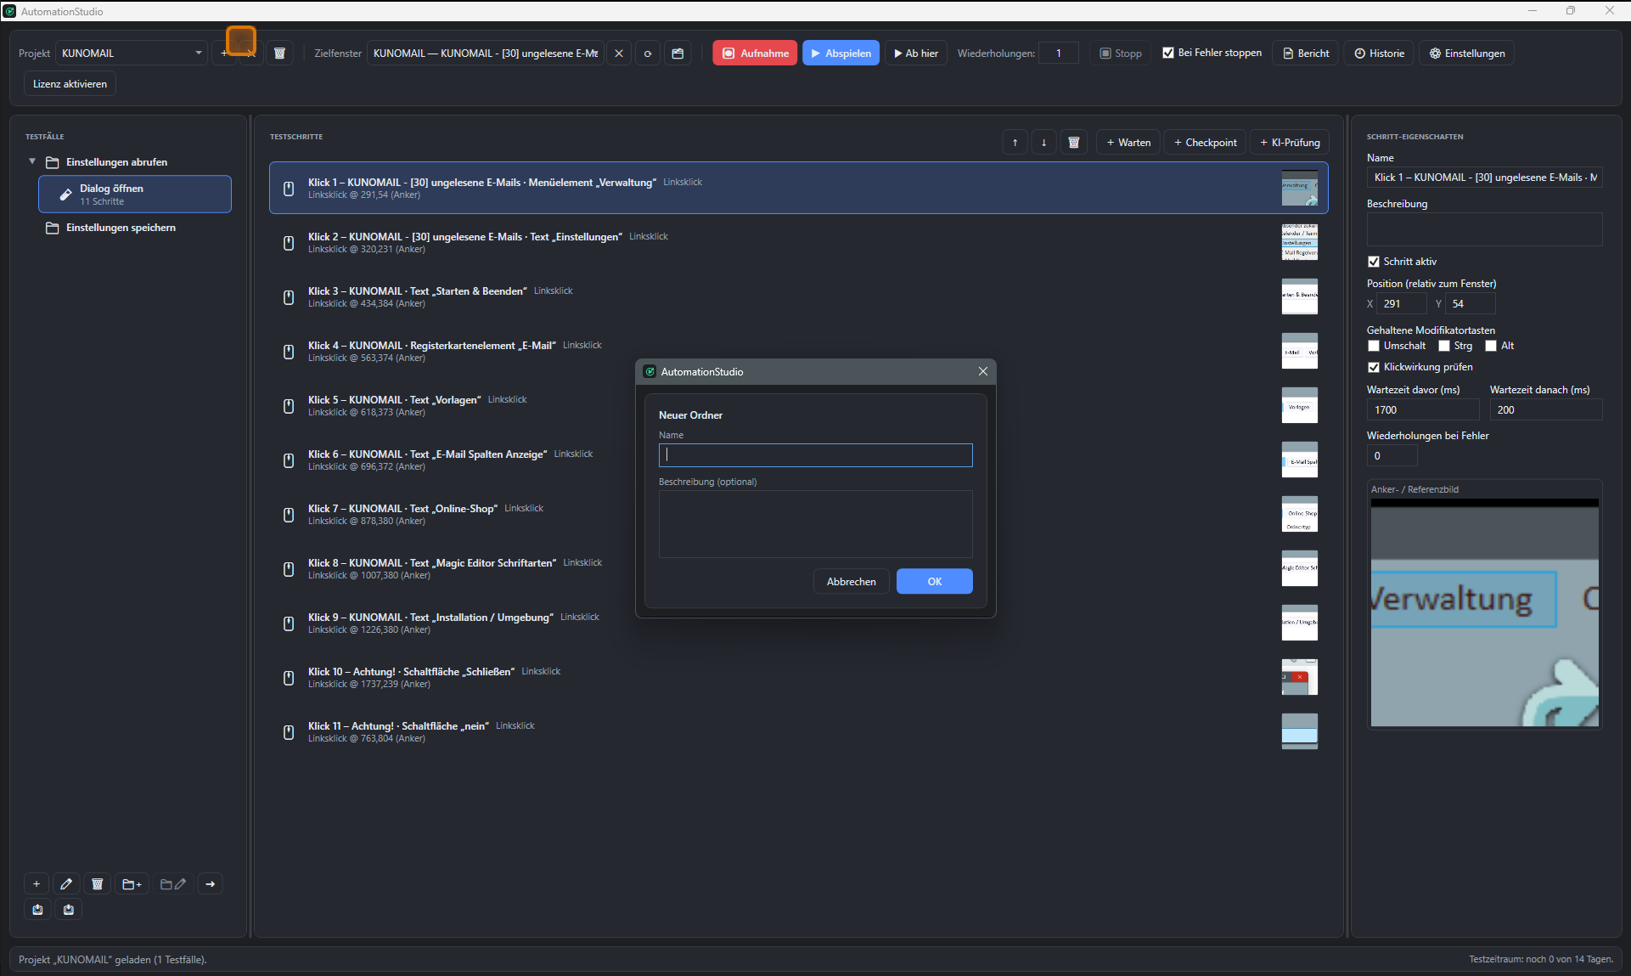Delete the test case using bottom trash icon

pyautogui.click(x=98, y=884)
